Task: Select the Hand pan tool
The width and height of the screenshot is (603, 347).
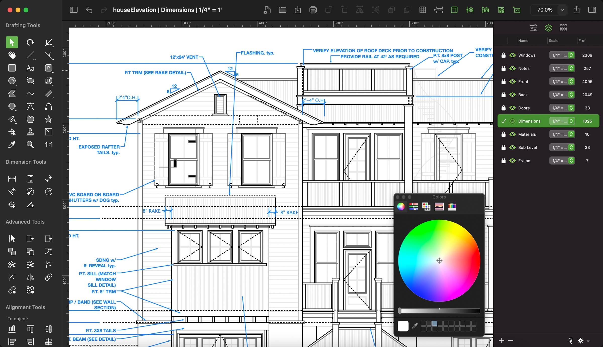Action: click(12, 55)
